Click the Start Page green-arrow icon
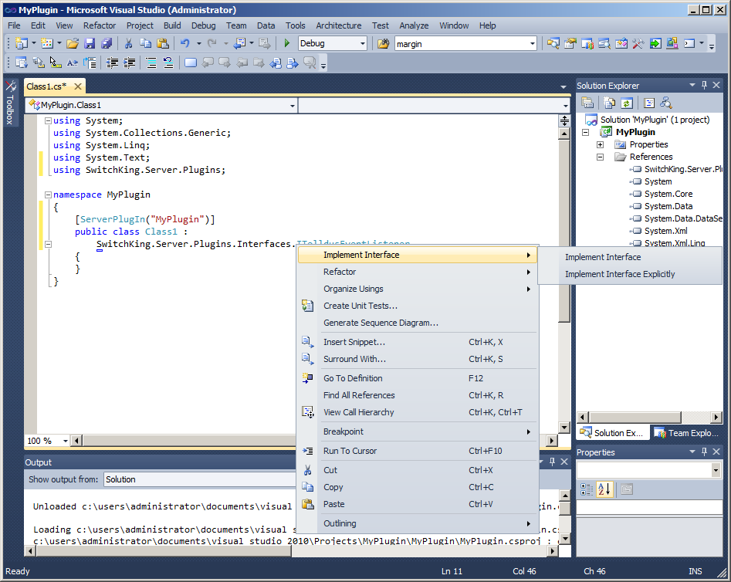This screenshot has height=582, width=731. click(655, 43)
